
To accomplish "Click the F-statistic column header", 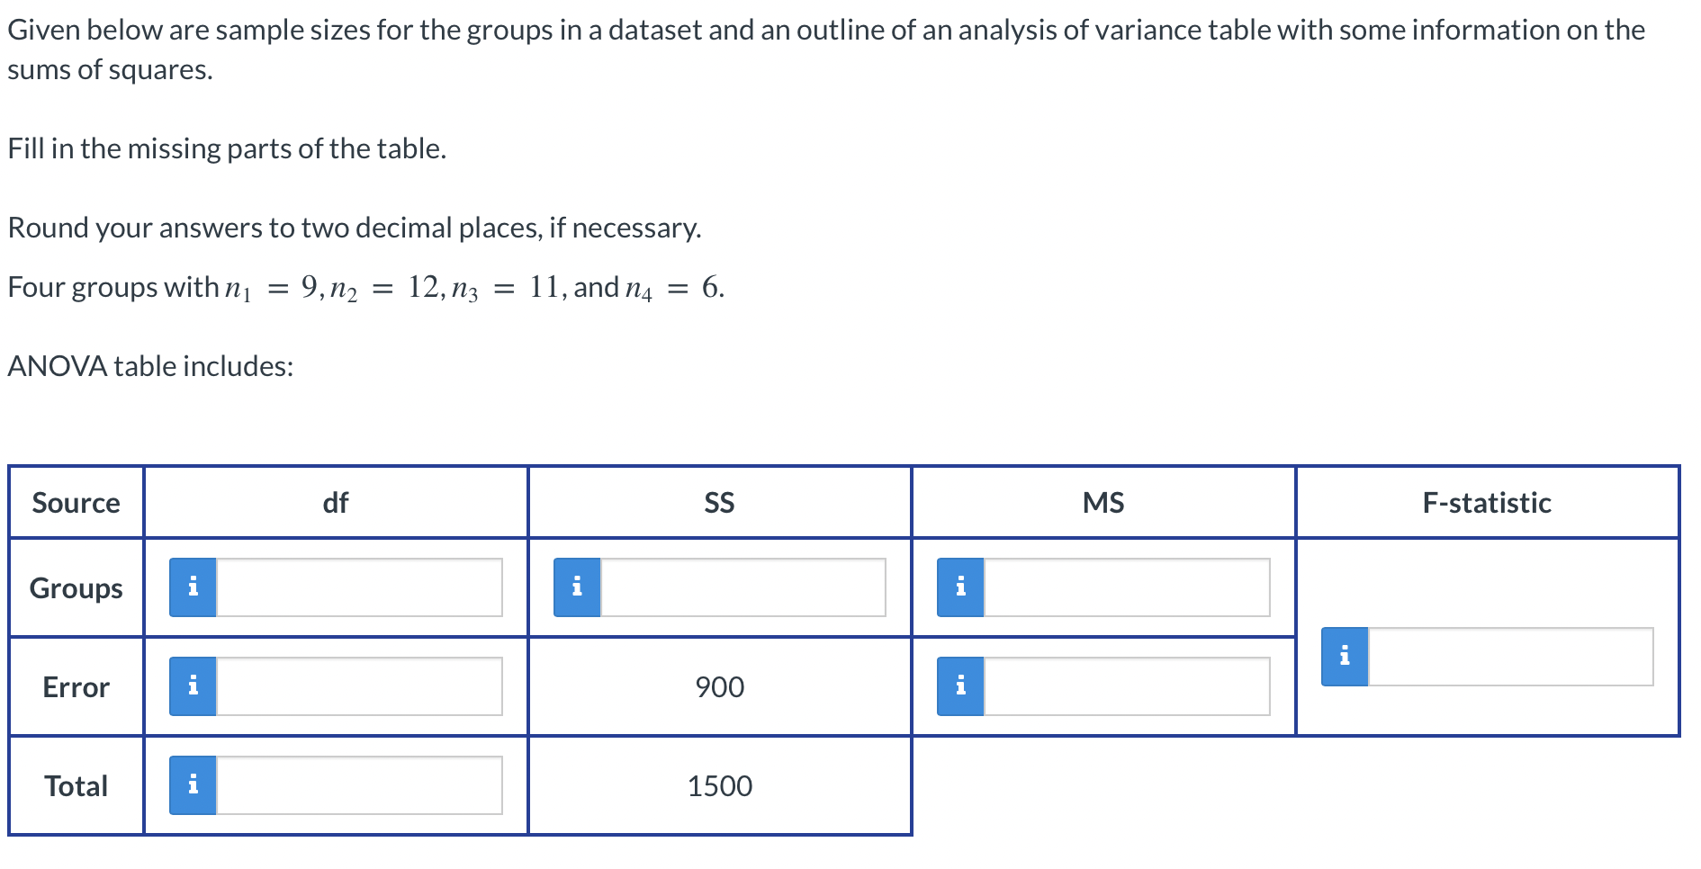I will click(x=1486, y=502).
